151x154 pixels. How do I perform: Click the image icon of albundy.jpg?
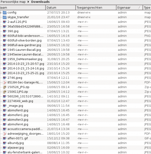(5, 143)
